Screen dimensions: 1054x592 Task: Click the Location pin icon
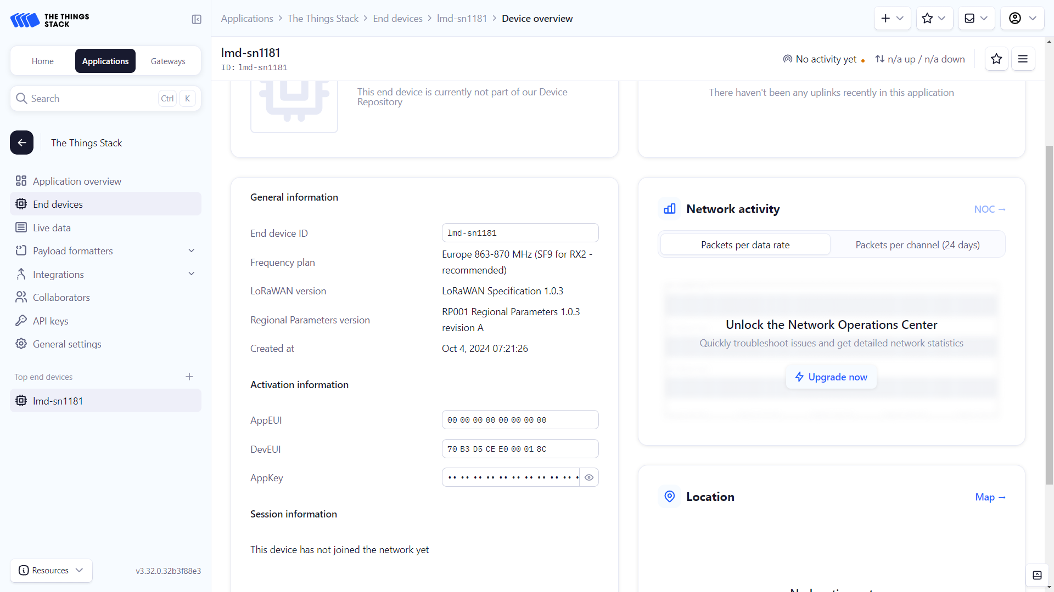click(670, 497)
